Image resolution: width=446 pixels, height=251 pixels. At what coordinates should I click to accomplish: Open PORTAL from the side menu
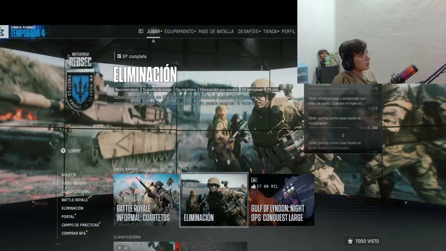pos(68,216)
